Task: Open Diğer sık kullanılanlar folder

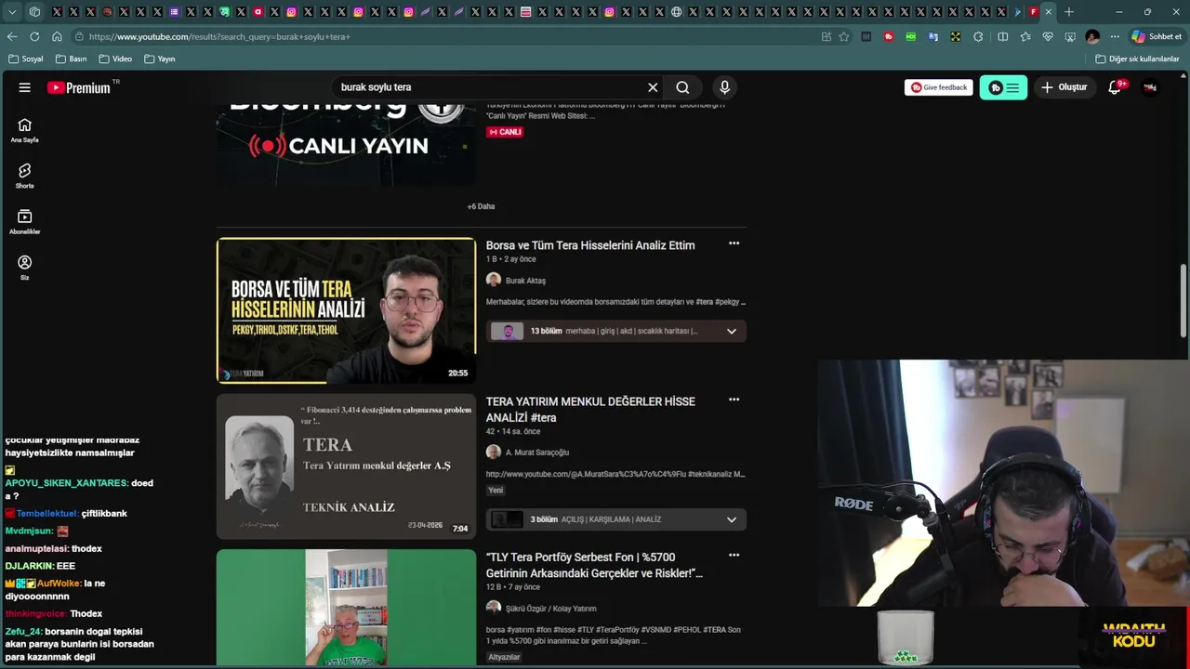Action: (x=1137, y=59)
